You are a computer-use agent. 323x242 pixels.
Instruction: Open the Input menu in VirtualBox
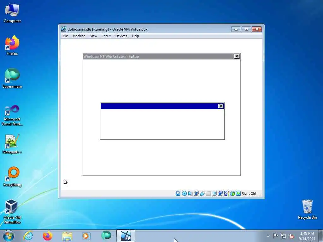tap(106, 36)
